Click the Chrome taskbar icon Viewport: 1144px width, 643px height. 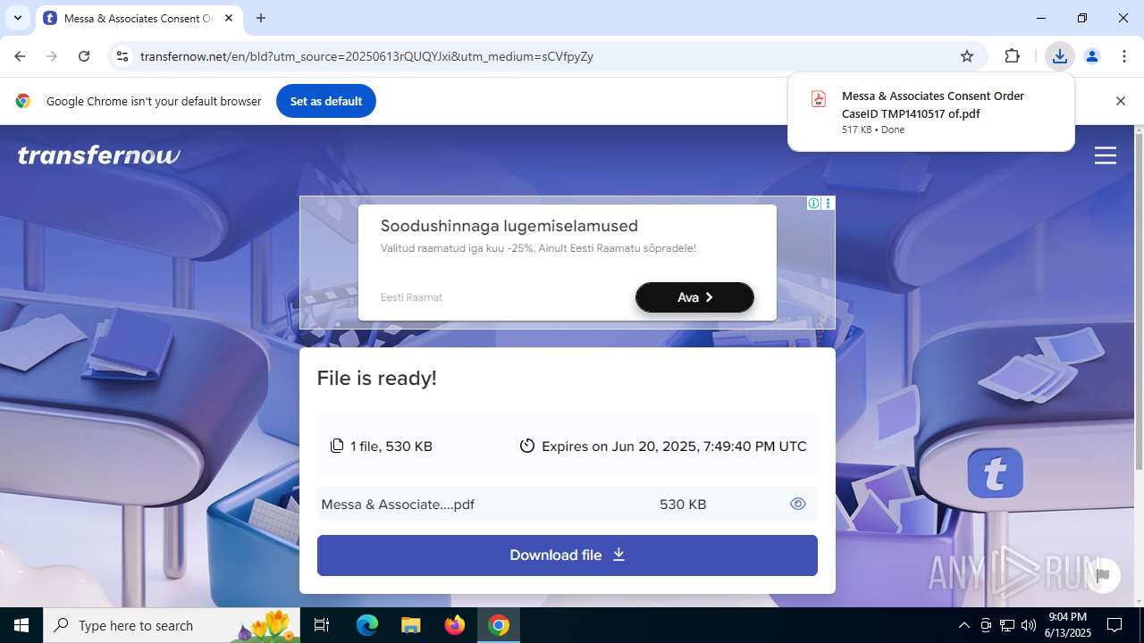click(499, 625)
